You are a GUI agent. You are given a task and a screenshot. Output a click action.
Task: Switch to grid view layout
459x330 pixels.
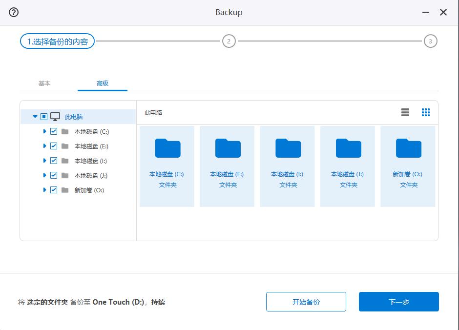pyautogui.click(x=425, y=112)
